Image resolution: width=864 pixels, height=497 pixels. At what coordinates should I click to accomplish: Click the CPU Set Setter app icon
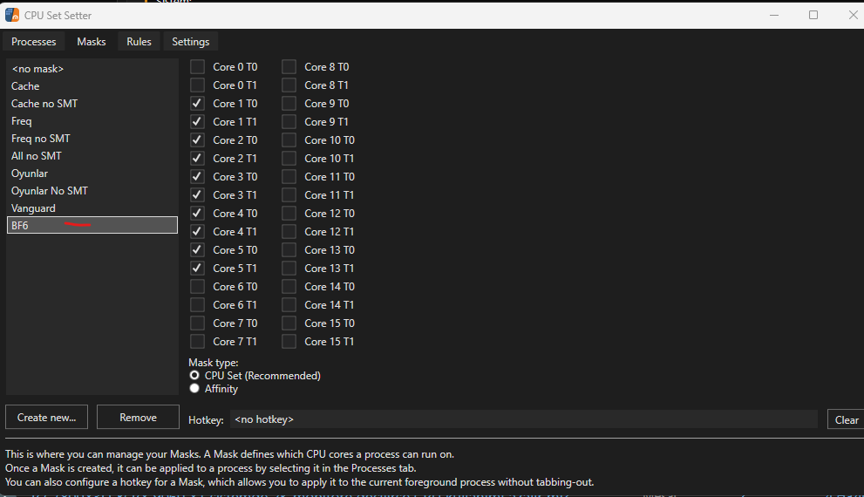(x=12, y=15)
